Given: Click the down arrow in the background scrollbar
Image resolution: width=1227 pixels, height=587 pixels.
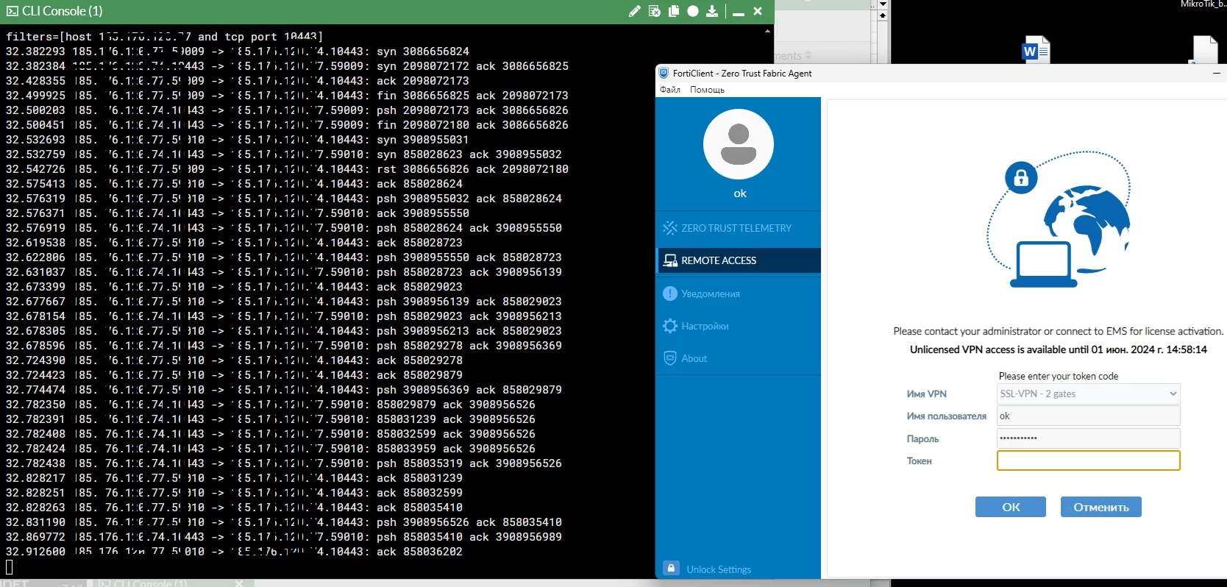Looking at the screenshot, I should pyautogui.click(x=883, y=4).
